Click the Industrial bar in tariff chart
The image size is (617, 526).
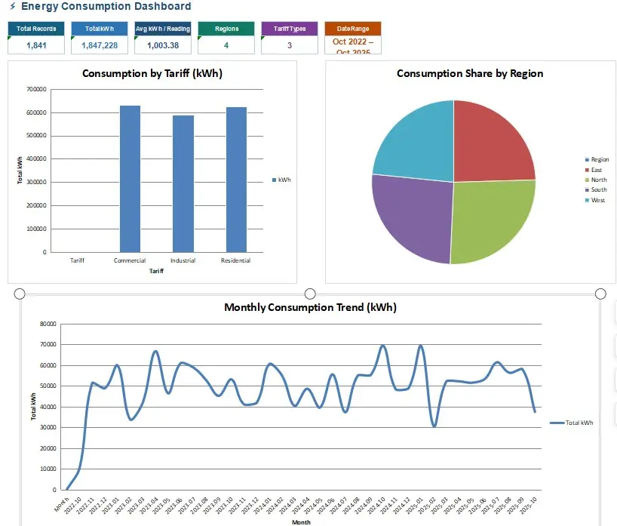point(183,183)
